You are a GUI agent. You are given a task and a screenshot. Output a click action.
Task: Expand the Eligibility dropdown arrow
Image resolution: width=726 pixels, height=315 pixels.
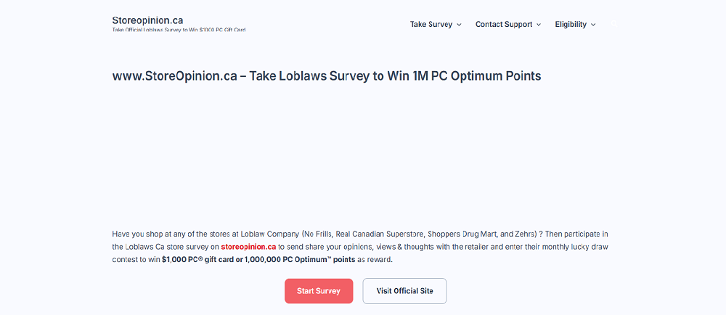[593, 25]
